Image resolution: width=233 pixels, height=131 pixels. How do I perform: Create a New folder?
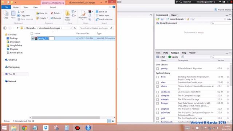pyautogui.click(x=67, y=16)
